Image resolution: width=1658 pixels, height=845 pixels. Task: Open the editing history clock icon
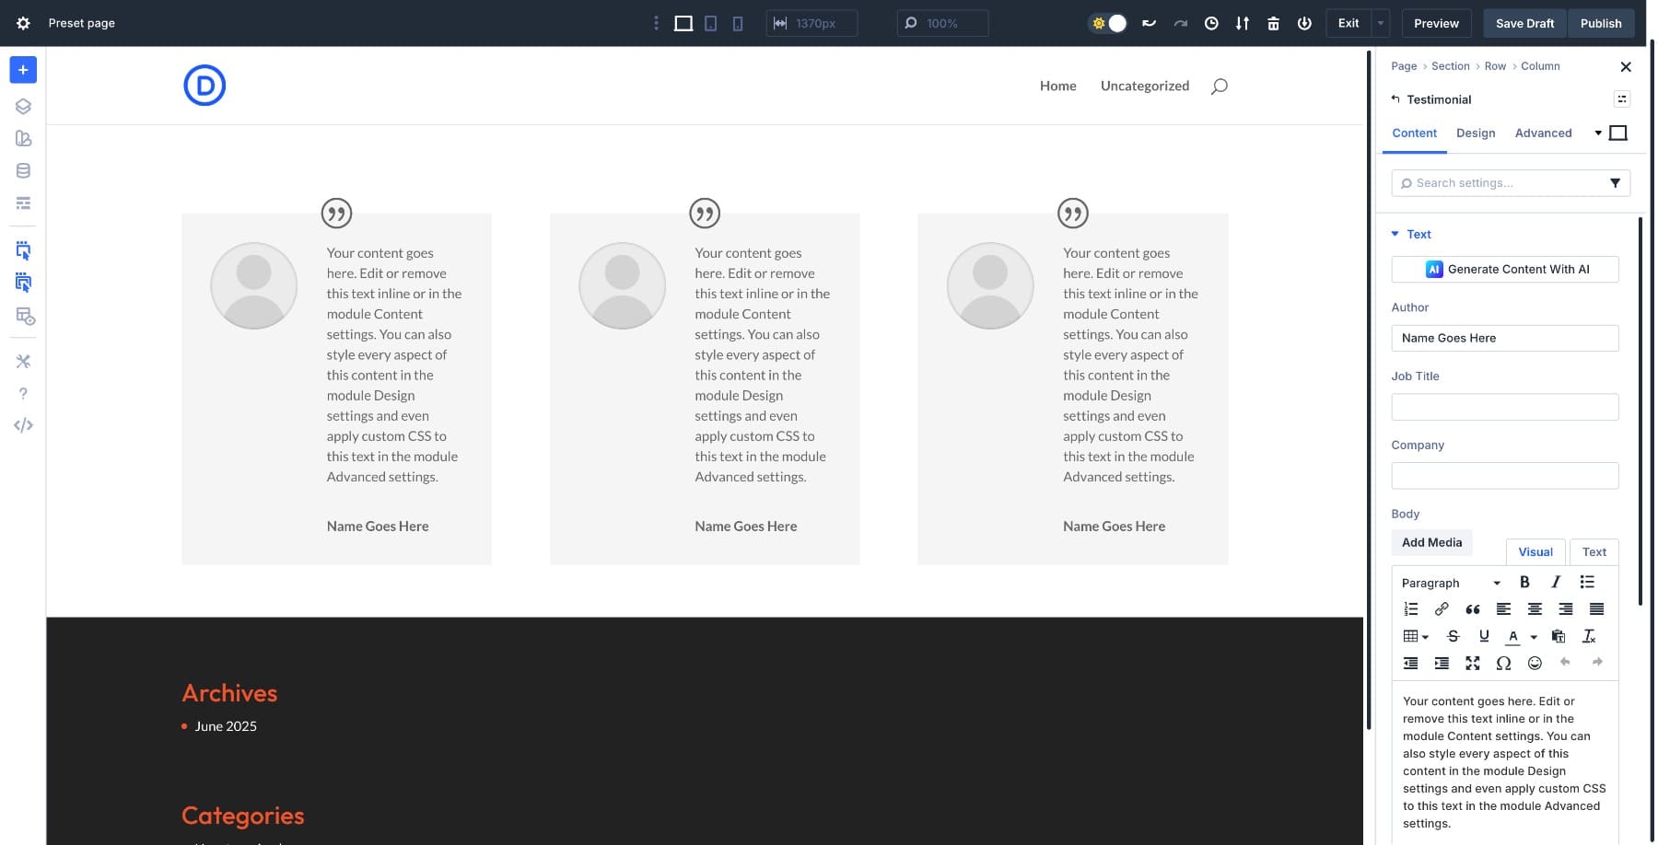pos(1211,24)
